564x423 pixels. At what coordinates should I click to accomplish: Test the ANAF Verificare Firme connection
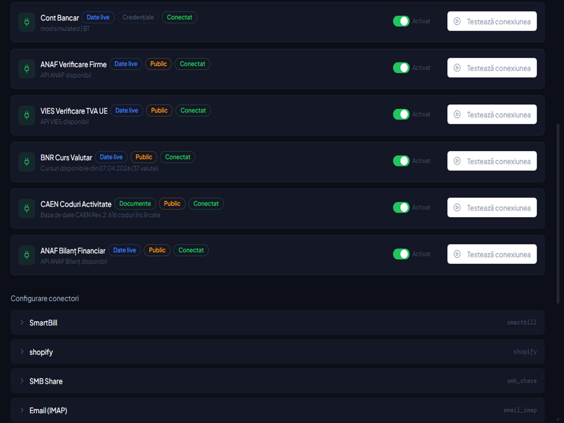pyautogui.click(x=492, y=68)
